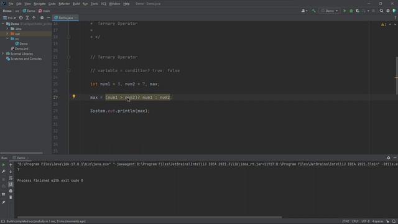Hide the Project tool window
The width and height of the screenshot is (398, 224).
click(x=49, y=18)
